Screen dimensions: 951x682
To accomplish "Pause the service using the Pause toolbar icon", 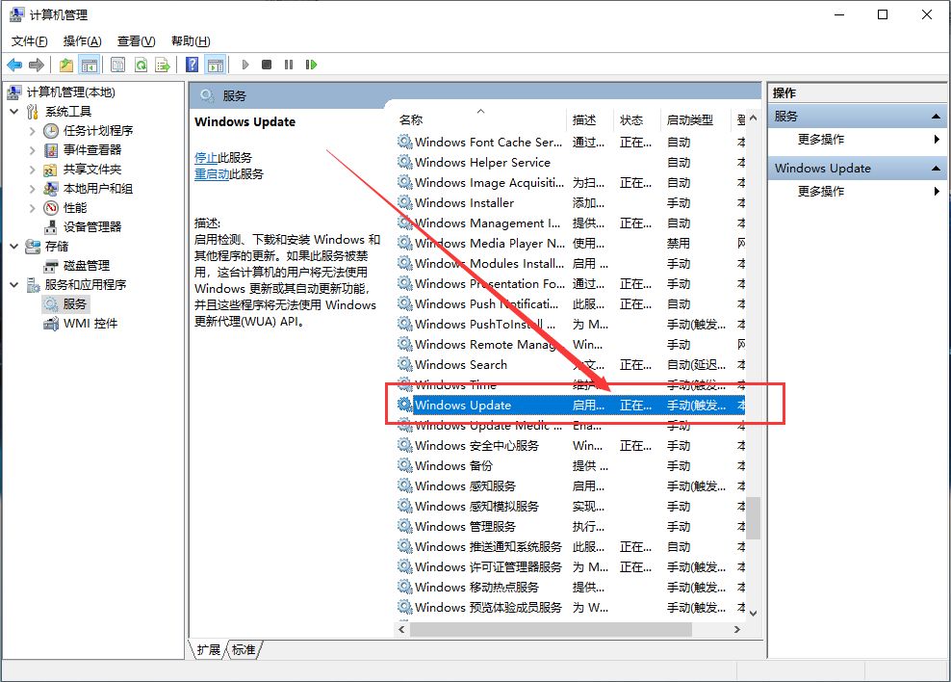I will coord(291,64).
